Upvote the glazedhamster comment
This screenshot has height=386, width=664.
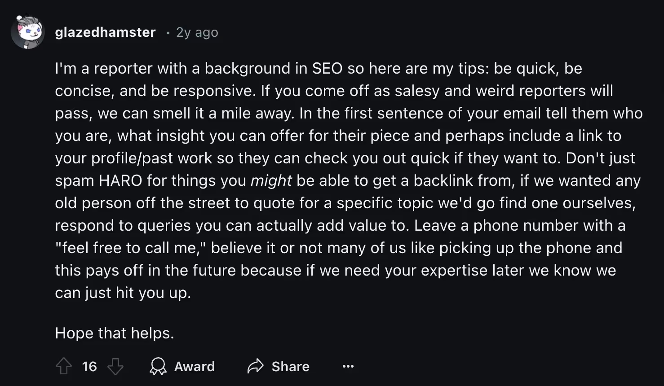[x=63, y=366]
